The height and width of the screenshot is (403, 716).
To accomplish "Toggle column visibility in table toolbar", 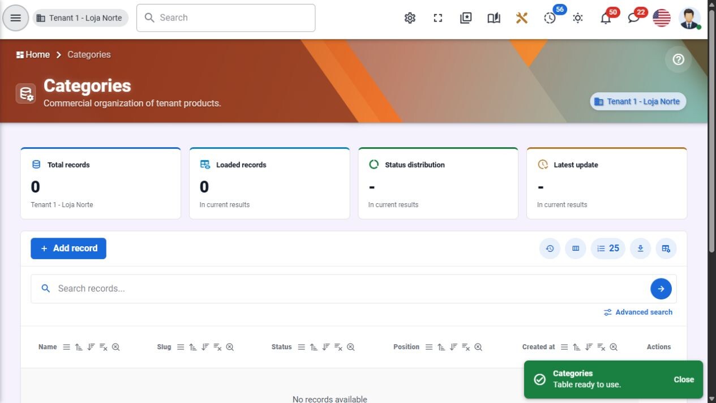I will point(576,248).
